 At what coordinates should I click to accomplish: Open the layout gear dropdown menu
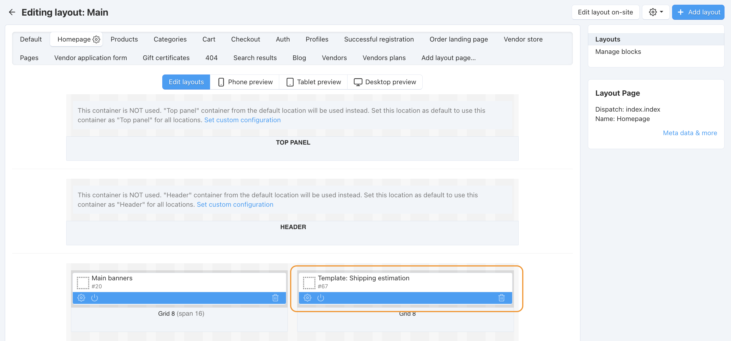tap(656, 12)
